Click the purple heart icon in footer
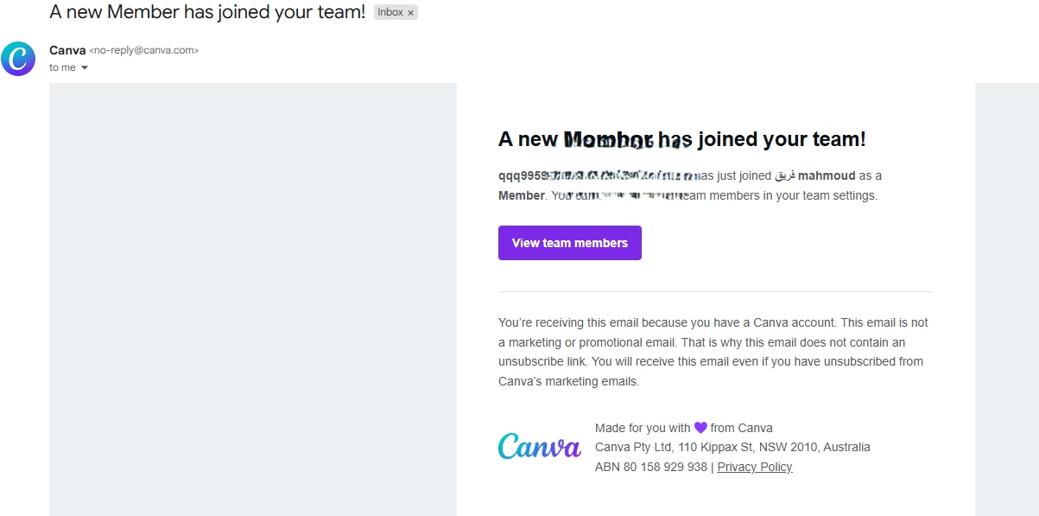 tap(700, 428)
